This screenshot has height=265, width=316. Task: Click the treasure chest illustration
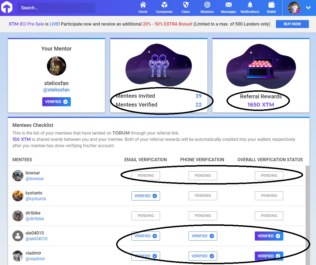pyautogui.click(x=261, y=66)
